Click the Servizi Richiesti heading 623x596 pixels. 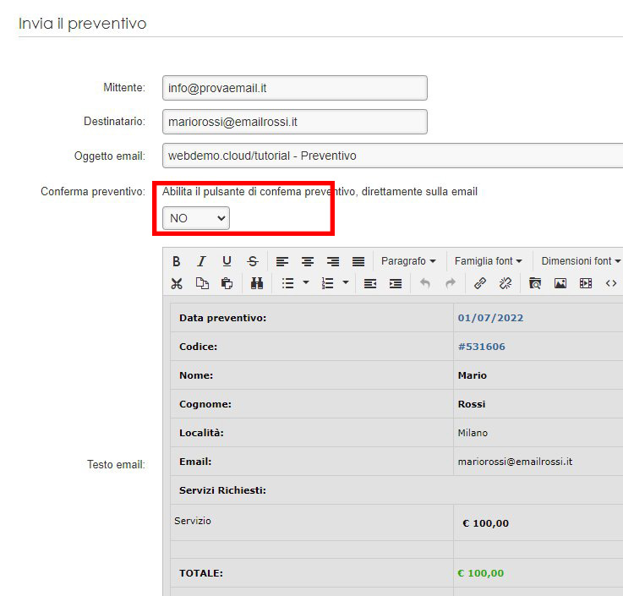222,490
